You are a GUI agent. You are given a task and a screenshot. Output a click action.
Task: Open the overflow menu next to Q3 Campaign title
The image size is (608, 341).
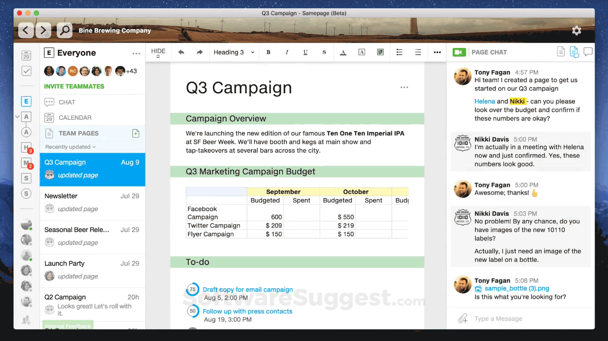[404, 87]
